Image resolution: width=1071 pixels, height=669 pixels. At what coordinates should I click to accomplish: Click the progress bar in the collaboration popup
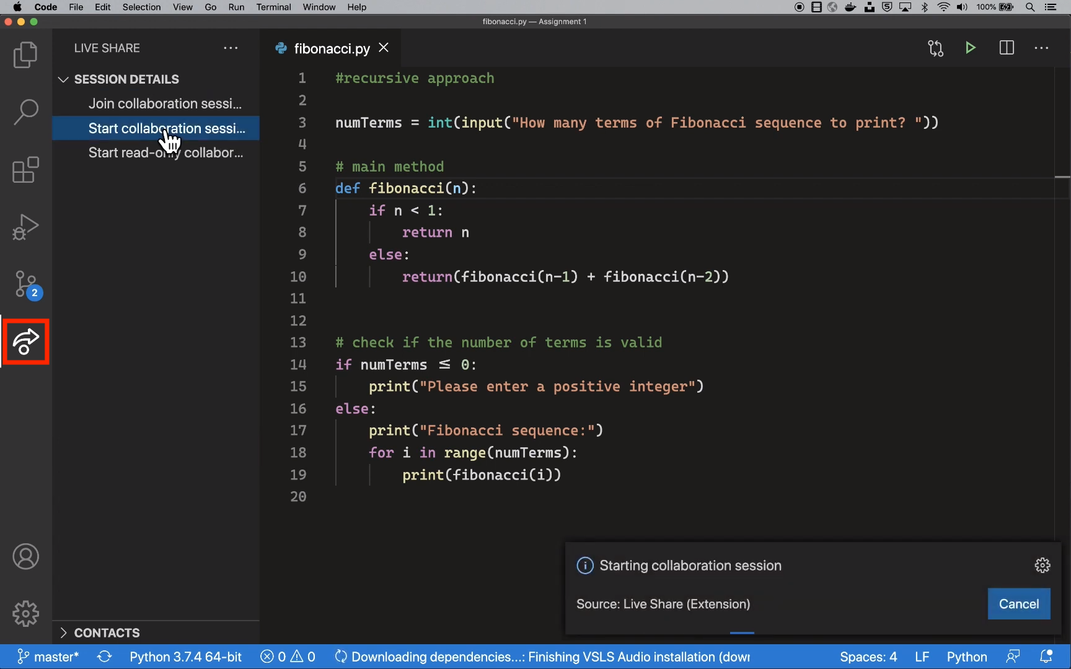(x=741, y=632)
